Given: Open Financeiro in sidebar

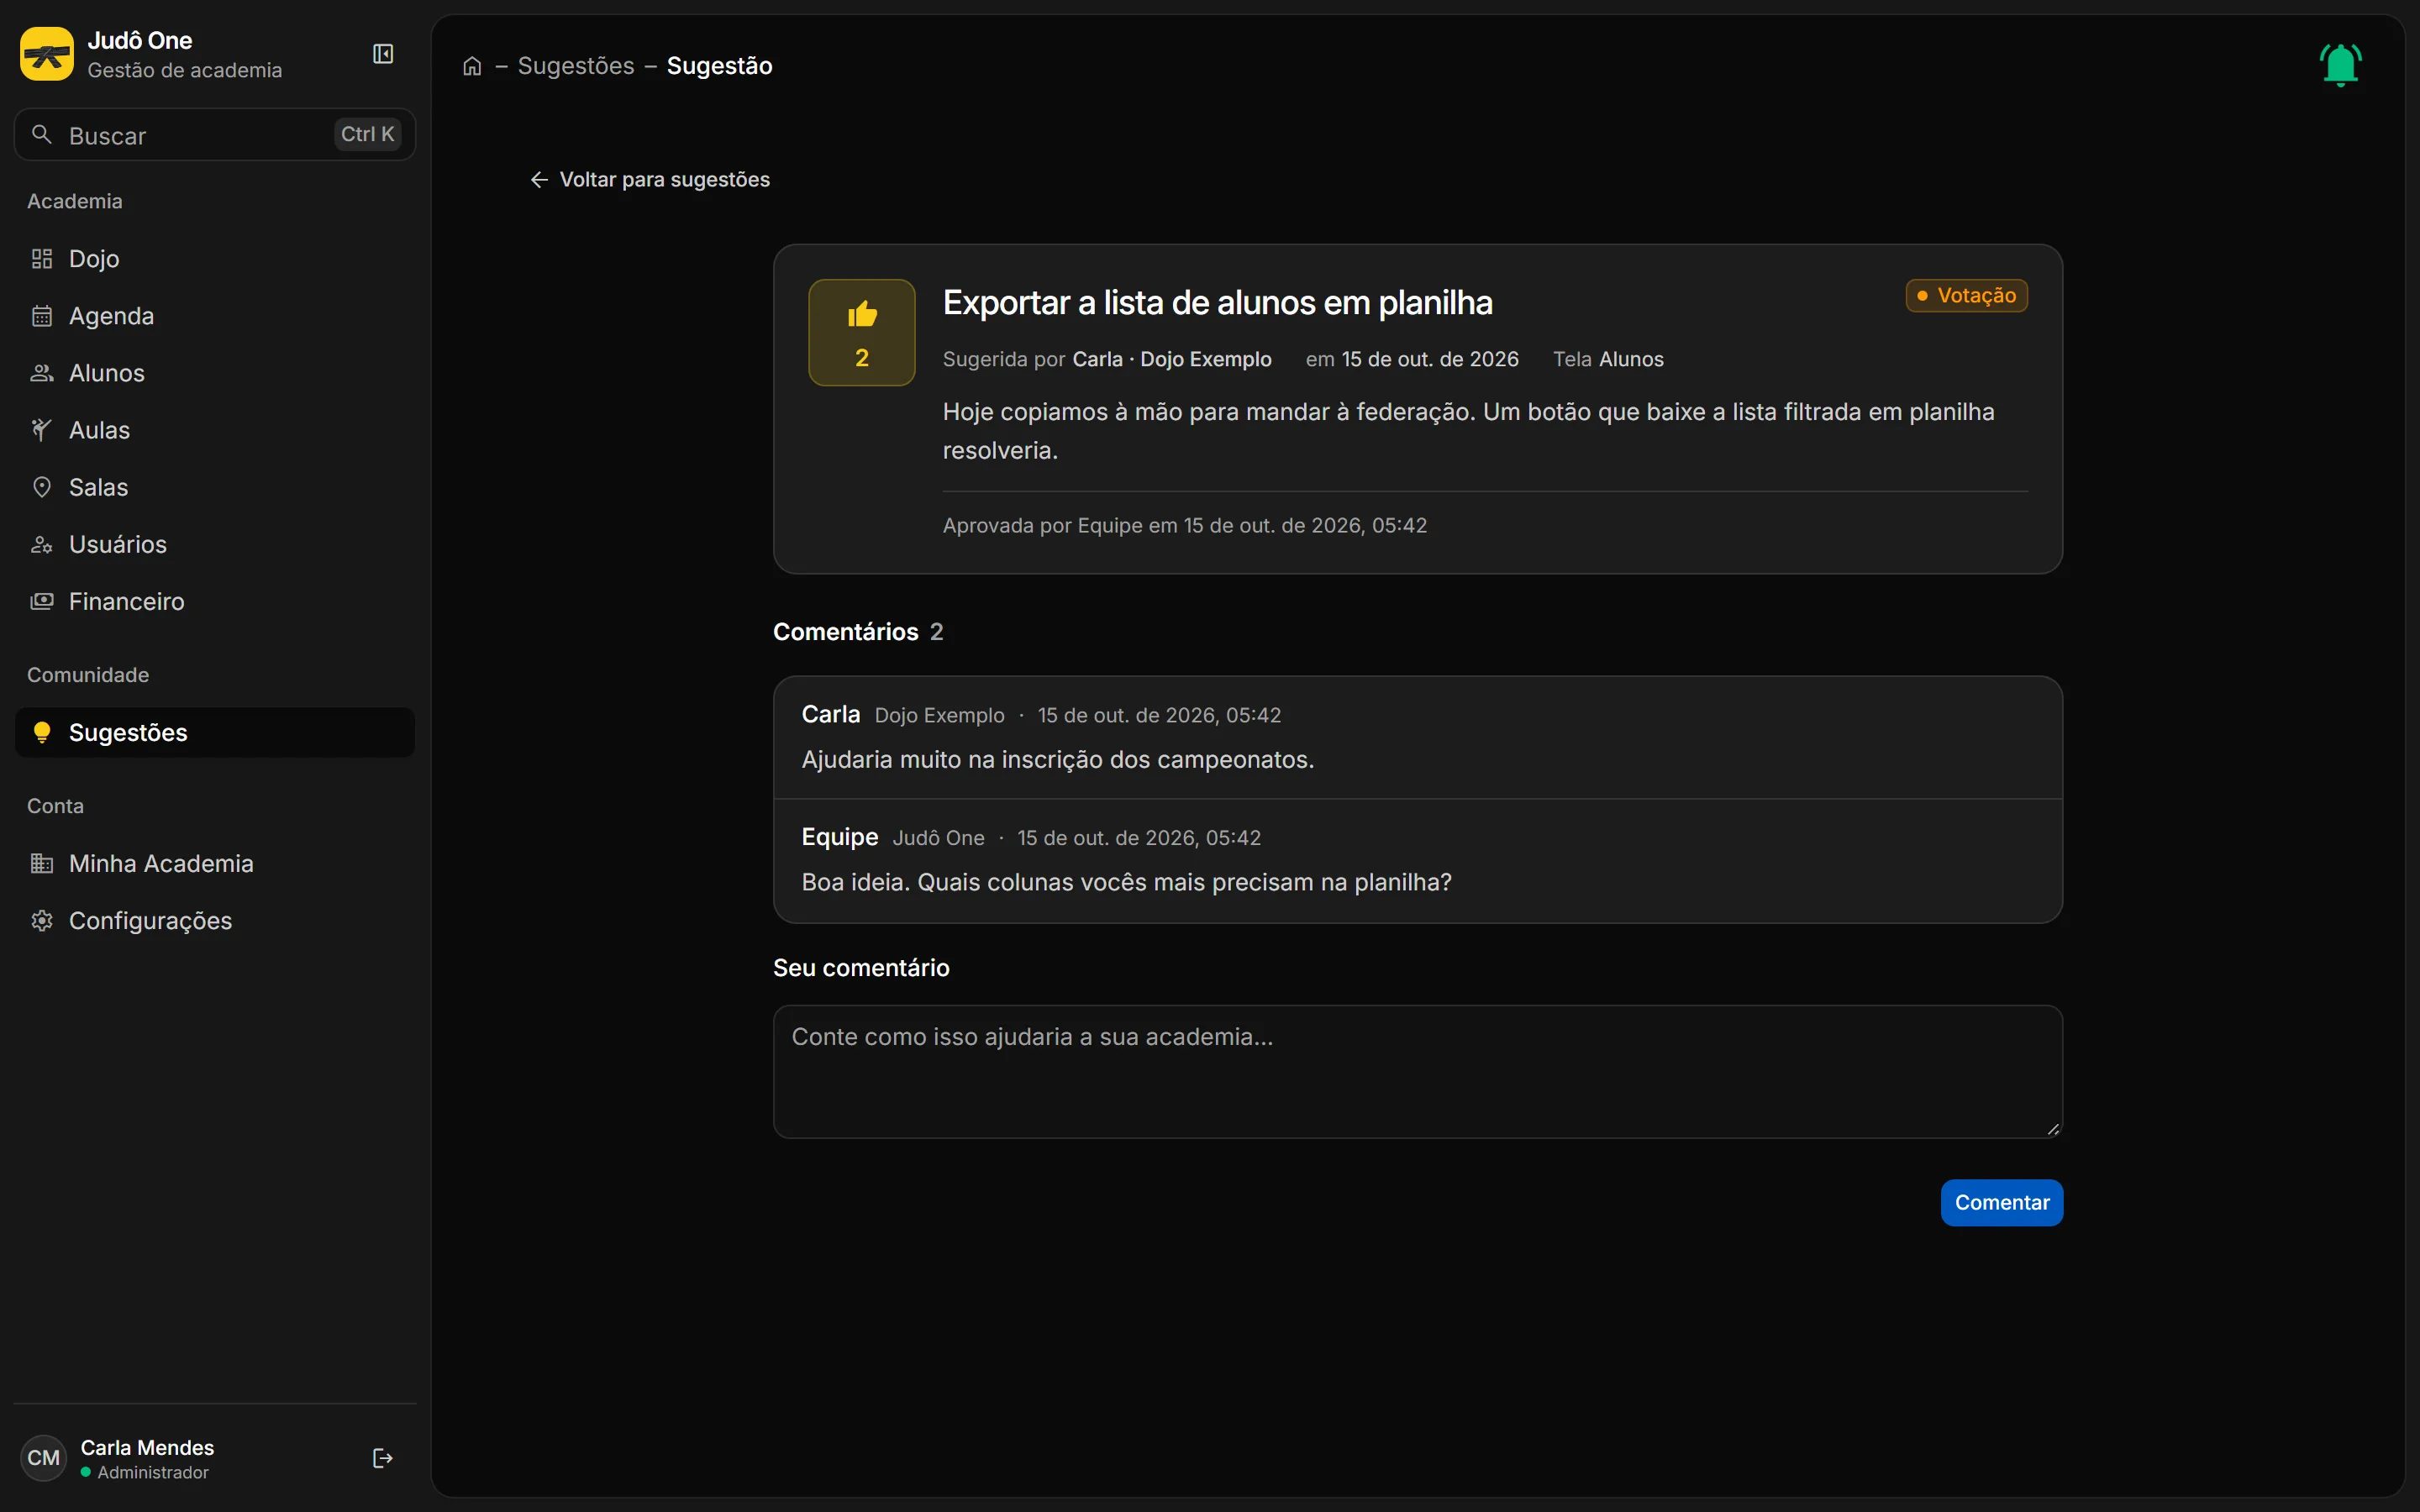Looking at the screenshot, I should (215, 601).
